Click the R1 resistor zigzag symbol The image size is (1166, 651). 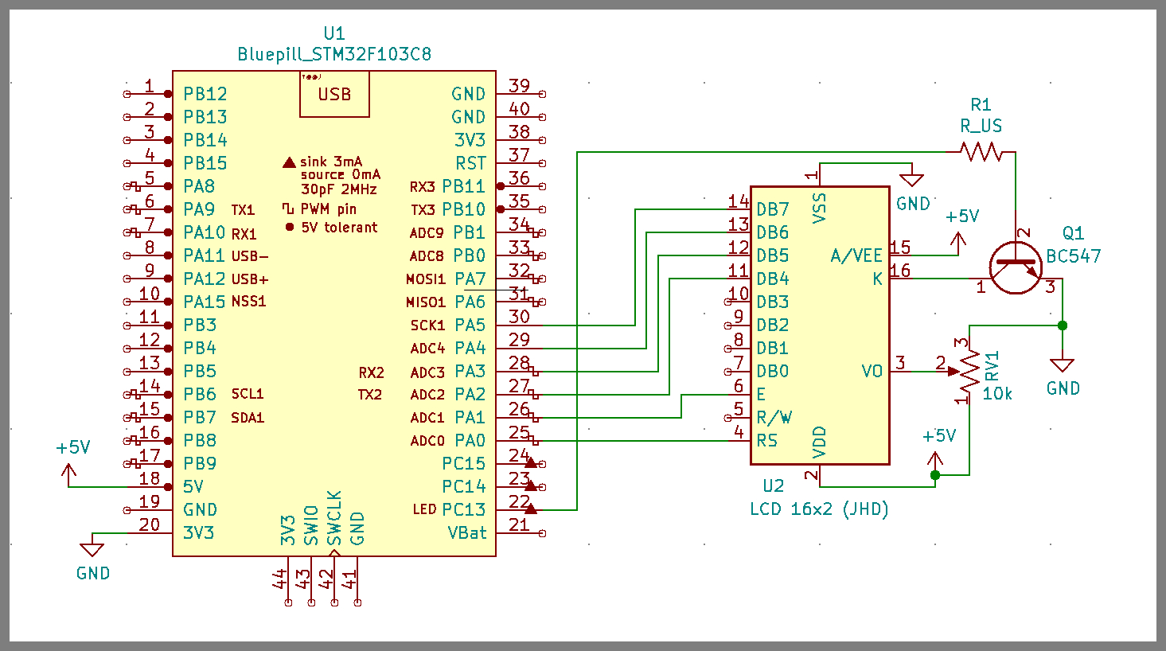(981, 151)
